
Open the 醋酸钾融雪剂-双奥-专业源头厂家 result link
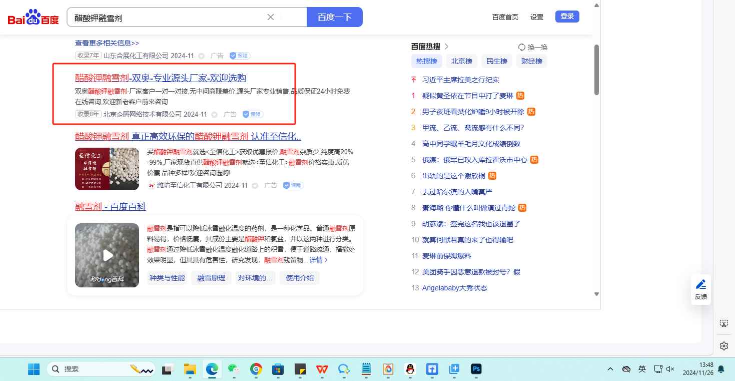pos(161,78)
